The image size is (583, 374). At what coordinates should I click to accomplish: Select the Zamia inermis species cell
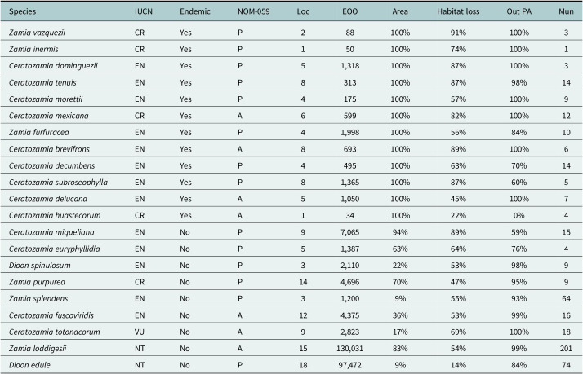33,50
